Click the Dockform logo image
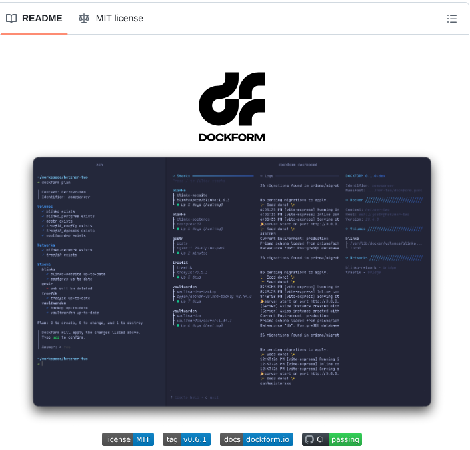Image resolution: width=470 pixels, height=450 pixels. pyautogui.click(x=232, y=107)
